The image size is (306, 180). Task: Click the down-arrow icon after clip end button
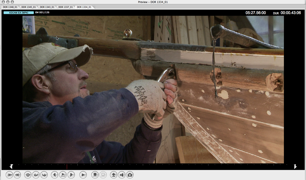28,175
